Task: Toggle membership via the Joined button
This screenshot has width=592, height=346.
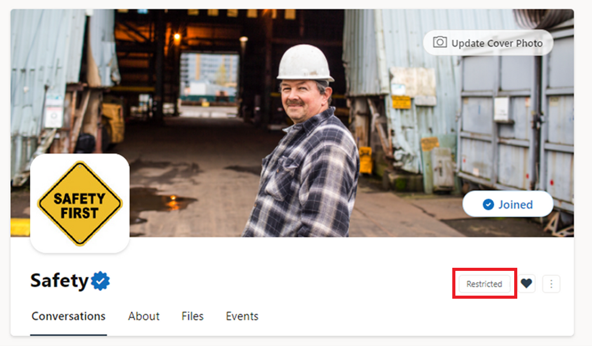Action: click(x=508, y=204)
